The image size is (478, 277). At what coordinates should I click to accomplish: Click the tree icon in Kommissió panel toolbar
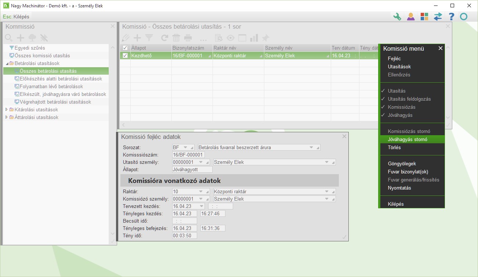click(x=32, y=37)
